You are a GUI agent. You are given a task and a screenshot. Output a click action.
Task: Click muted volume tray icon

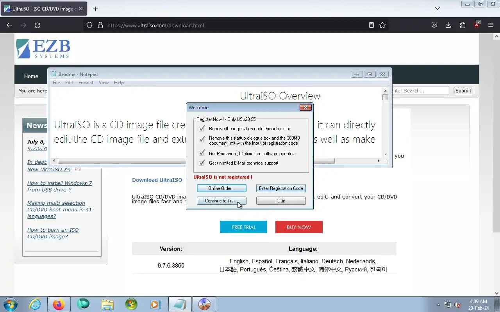[457, 305]
